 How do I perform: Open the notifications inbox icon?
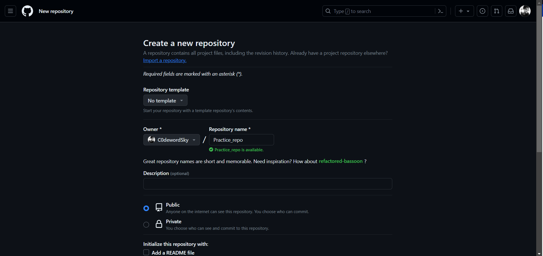pyautogui.click(x=511, y=11)
